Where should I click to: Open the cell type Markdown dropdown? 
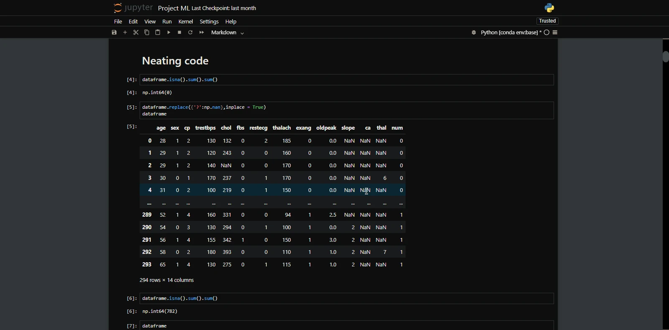point(227,33)
